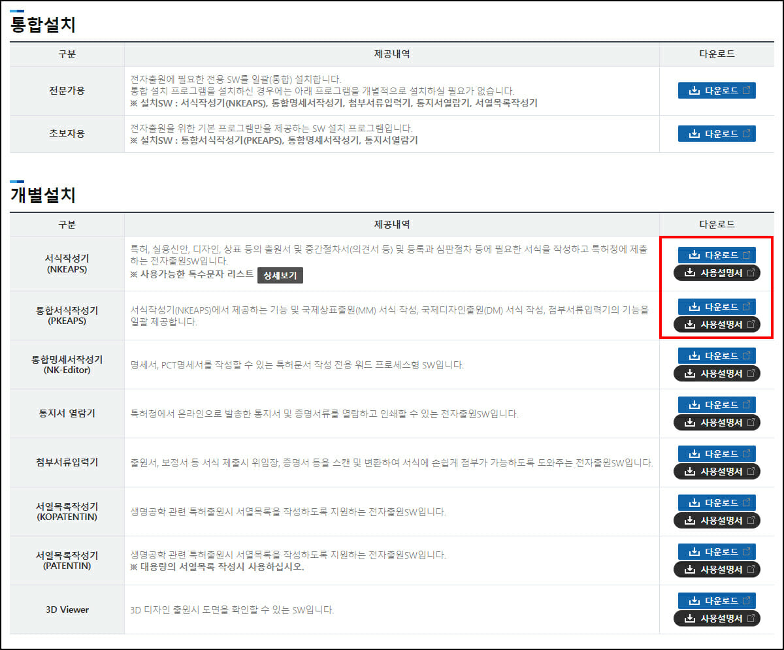Click the 3D Viewer row label
This screenshot has height=650, width=784.
67,609
